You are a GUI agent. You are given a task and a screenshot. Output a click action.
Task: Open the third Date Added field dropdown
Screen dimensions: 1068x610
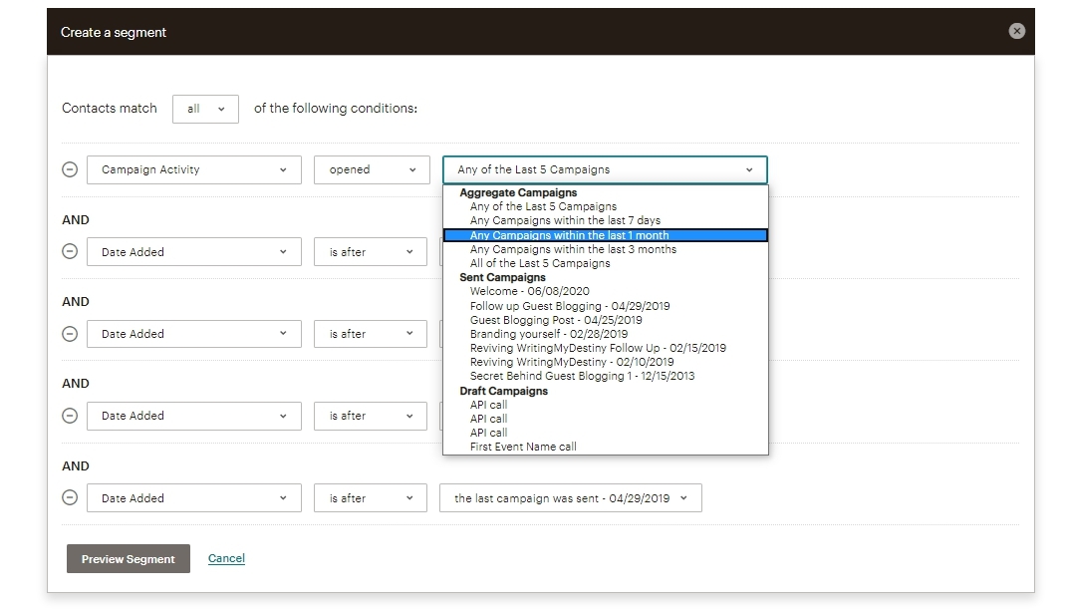tap(194, 416)
